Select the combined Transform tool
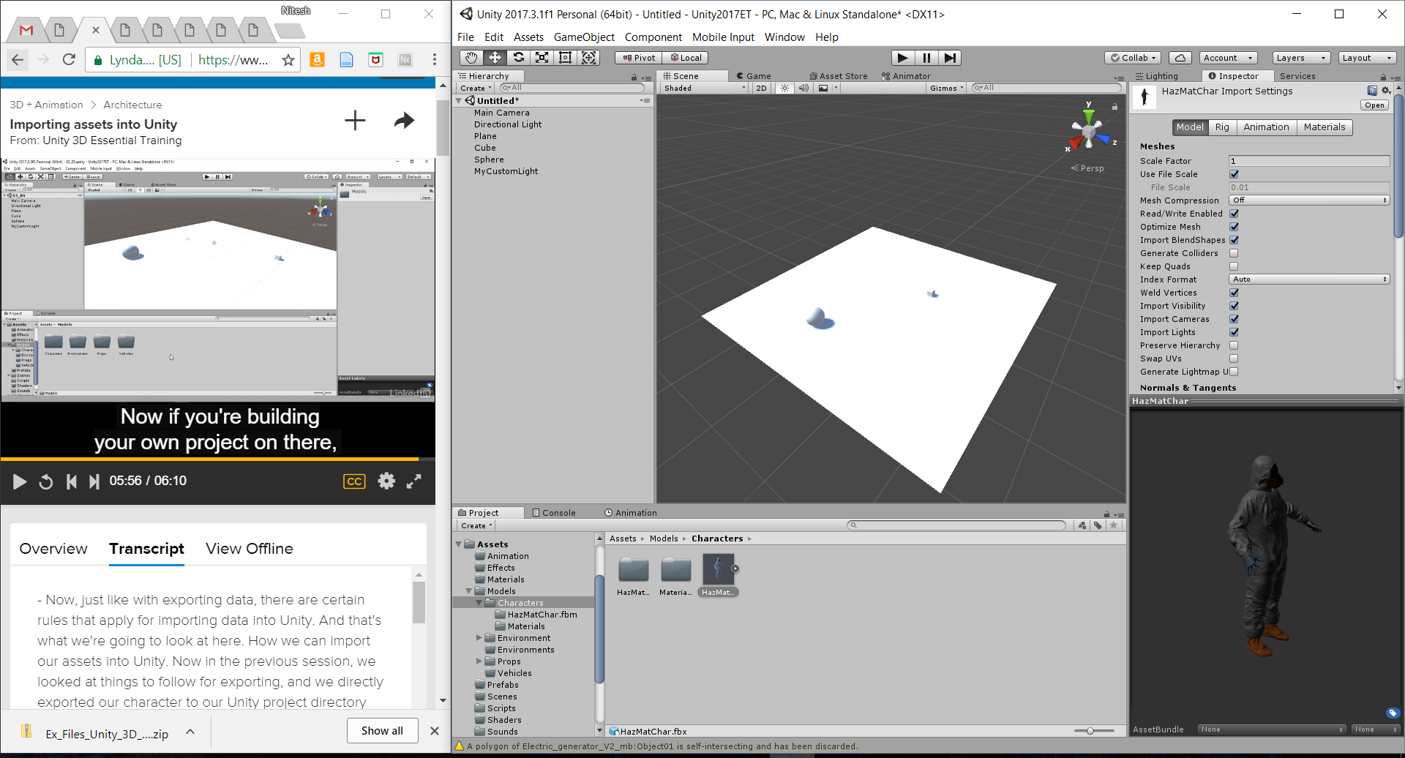This screenshot has width=1405, height=758. [589, 58]
